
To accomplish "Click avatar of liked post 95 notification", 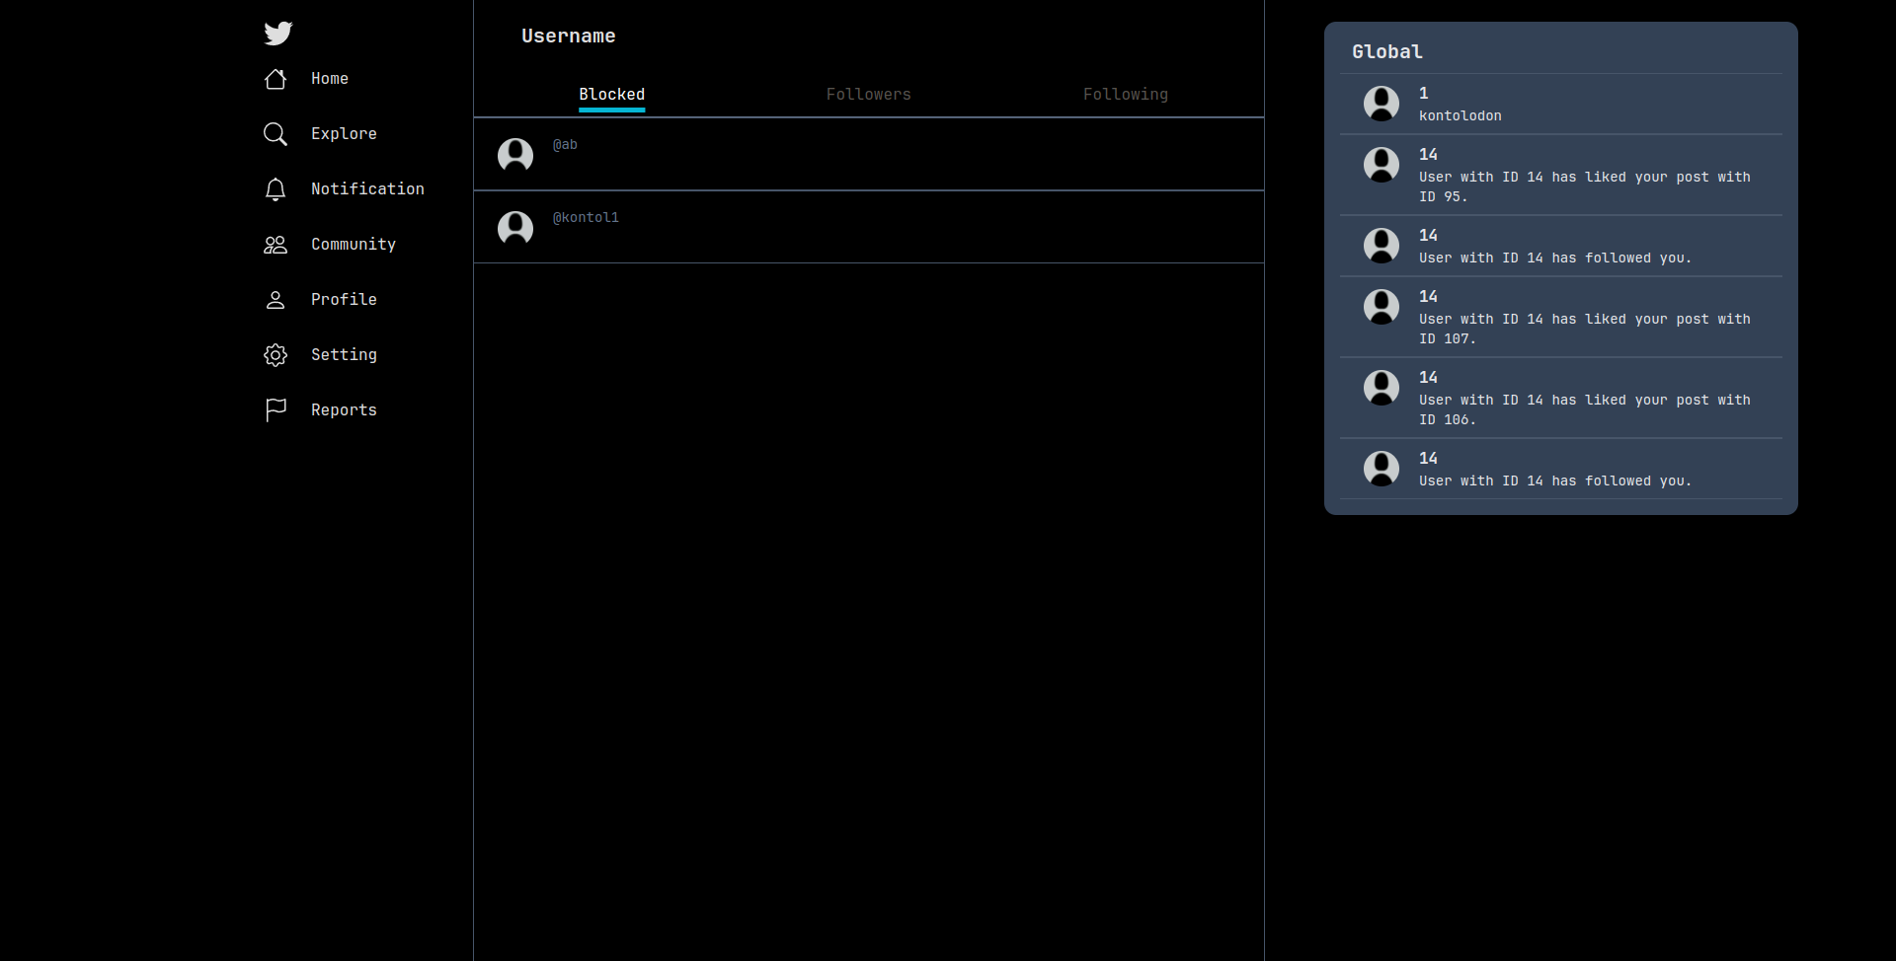I will click(x=1382, y=165).
